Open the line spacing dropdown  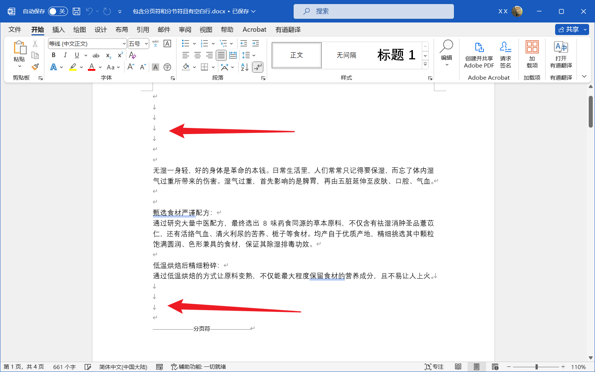(254, 55)
